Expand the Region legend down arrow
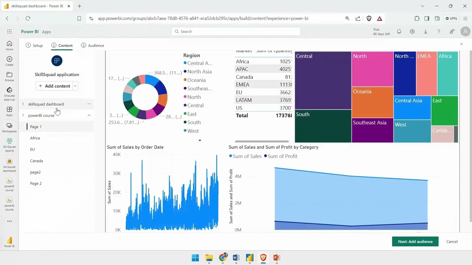 (200, 140)
